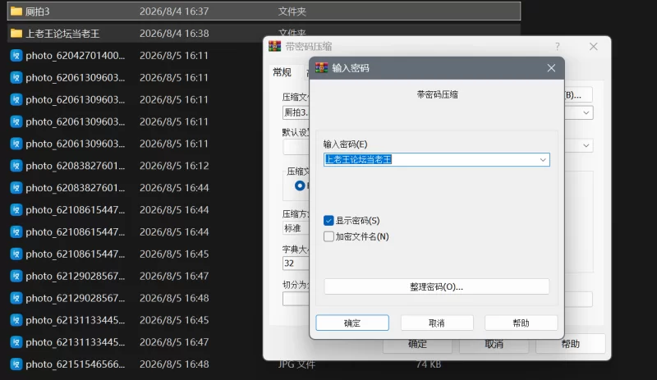The image size is (657, 380).
Task: Click the icon of photo_62129028567... dated 16:48
Action: click(16, 298)
